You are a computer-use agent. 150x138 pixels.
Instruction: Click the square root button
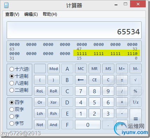136,80
